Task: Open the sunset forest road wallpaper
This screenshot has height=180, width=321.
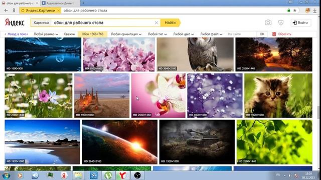Action: [x=274, y=54]
